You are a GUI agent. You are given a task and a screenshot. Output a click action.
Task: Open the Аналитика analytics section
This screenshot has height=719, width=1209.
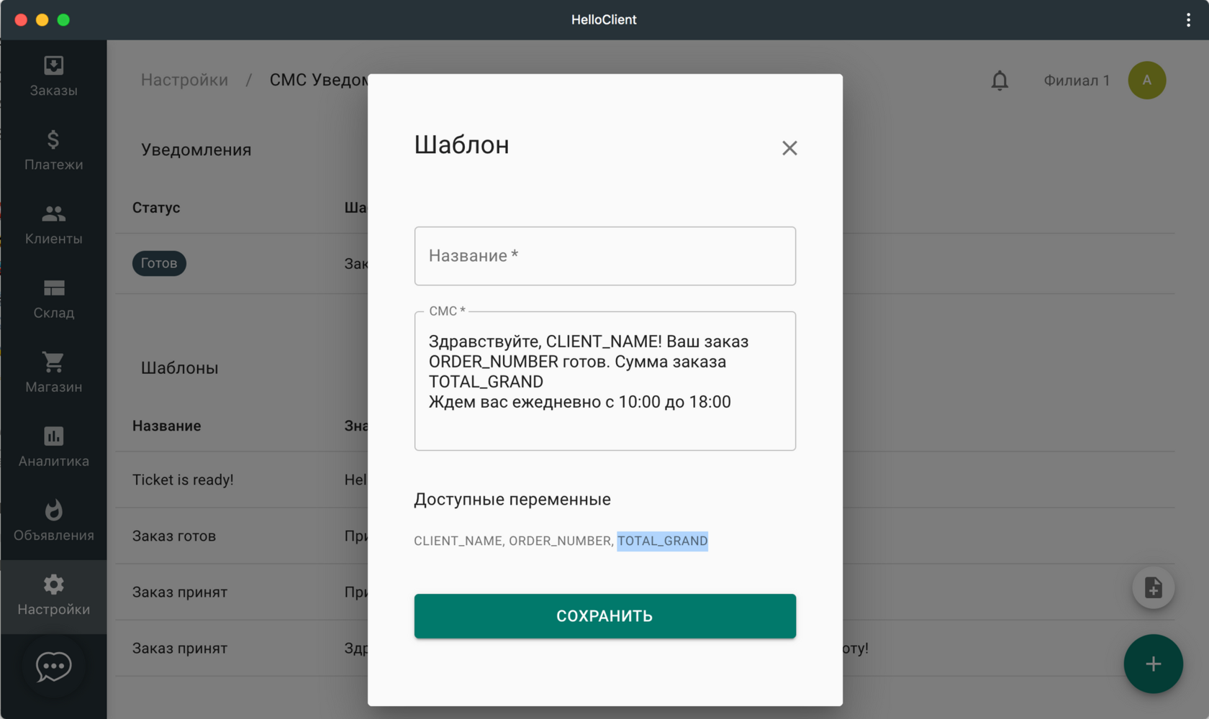tap(53, 446)
